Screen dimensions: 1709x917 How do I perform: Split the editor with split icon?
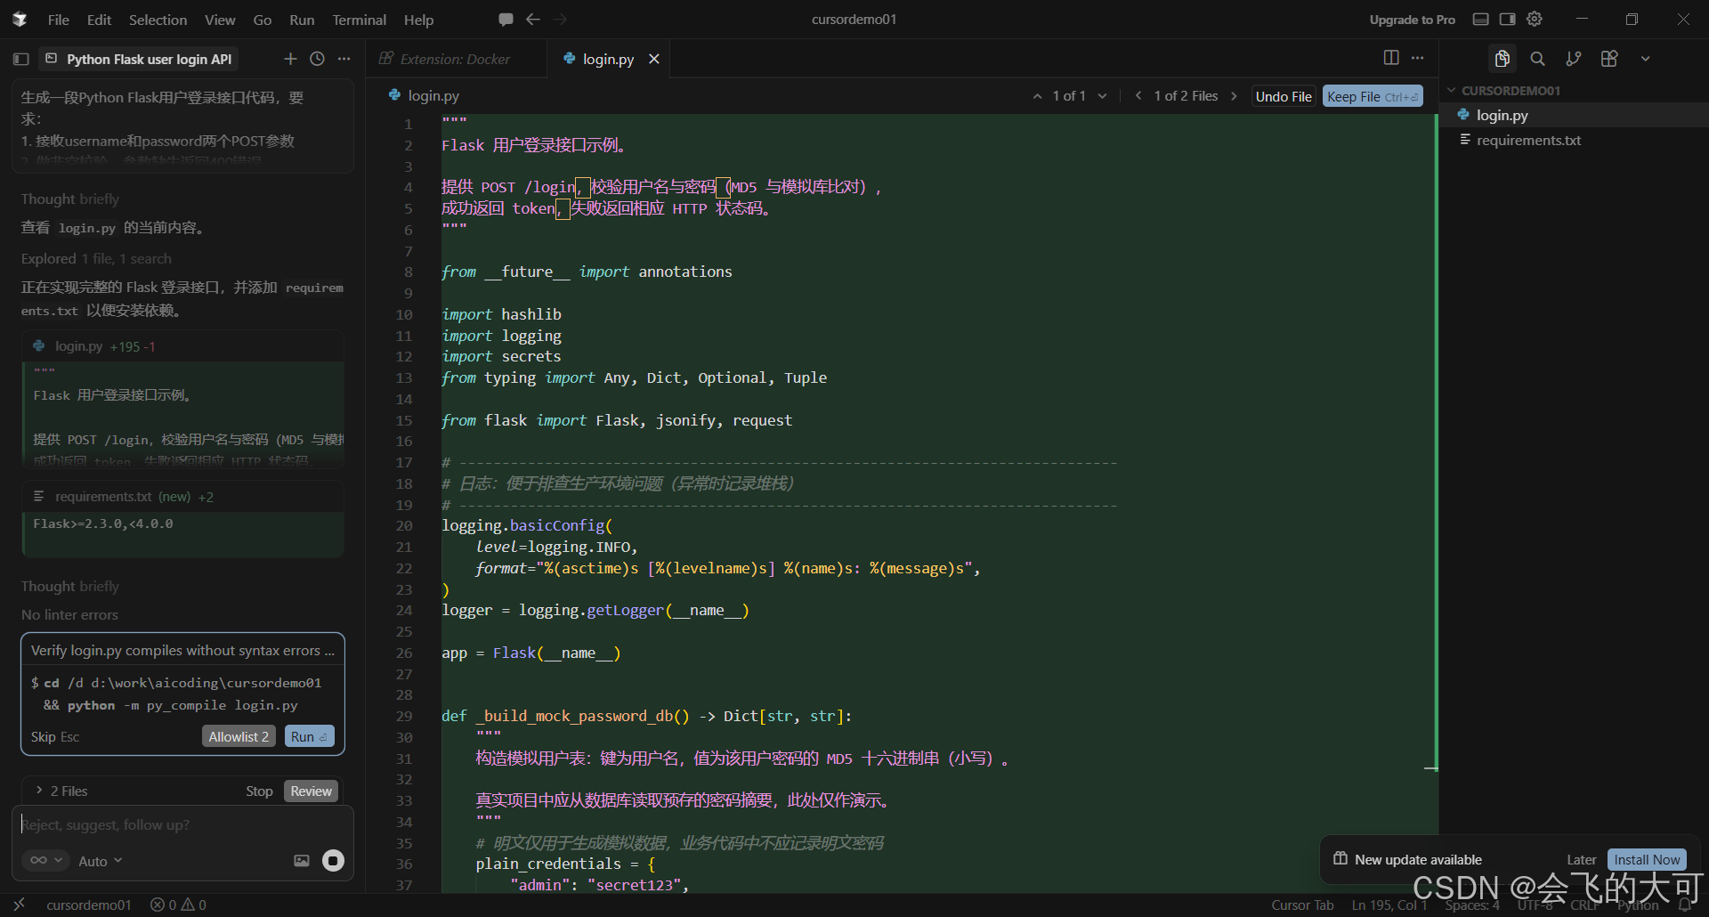(1391, 58)
